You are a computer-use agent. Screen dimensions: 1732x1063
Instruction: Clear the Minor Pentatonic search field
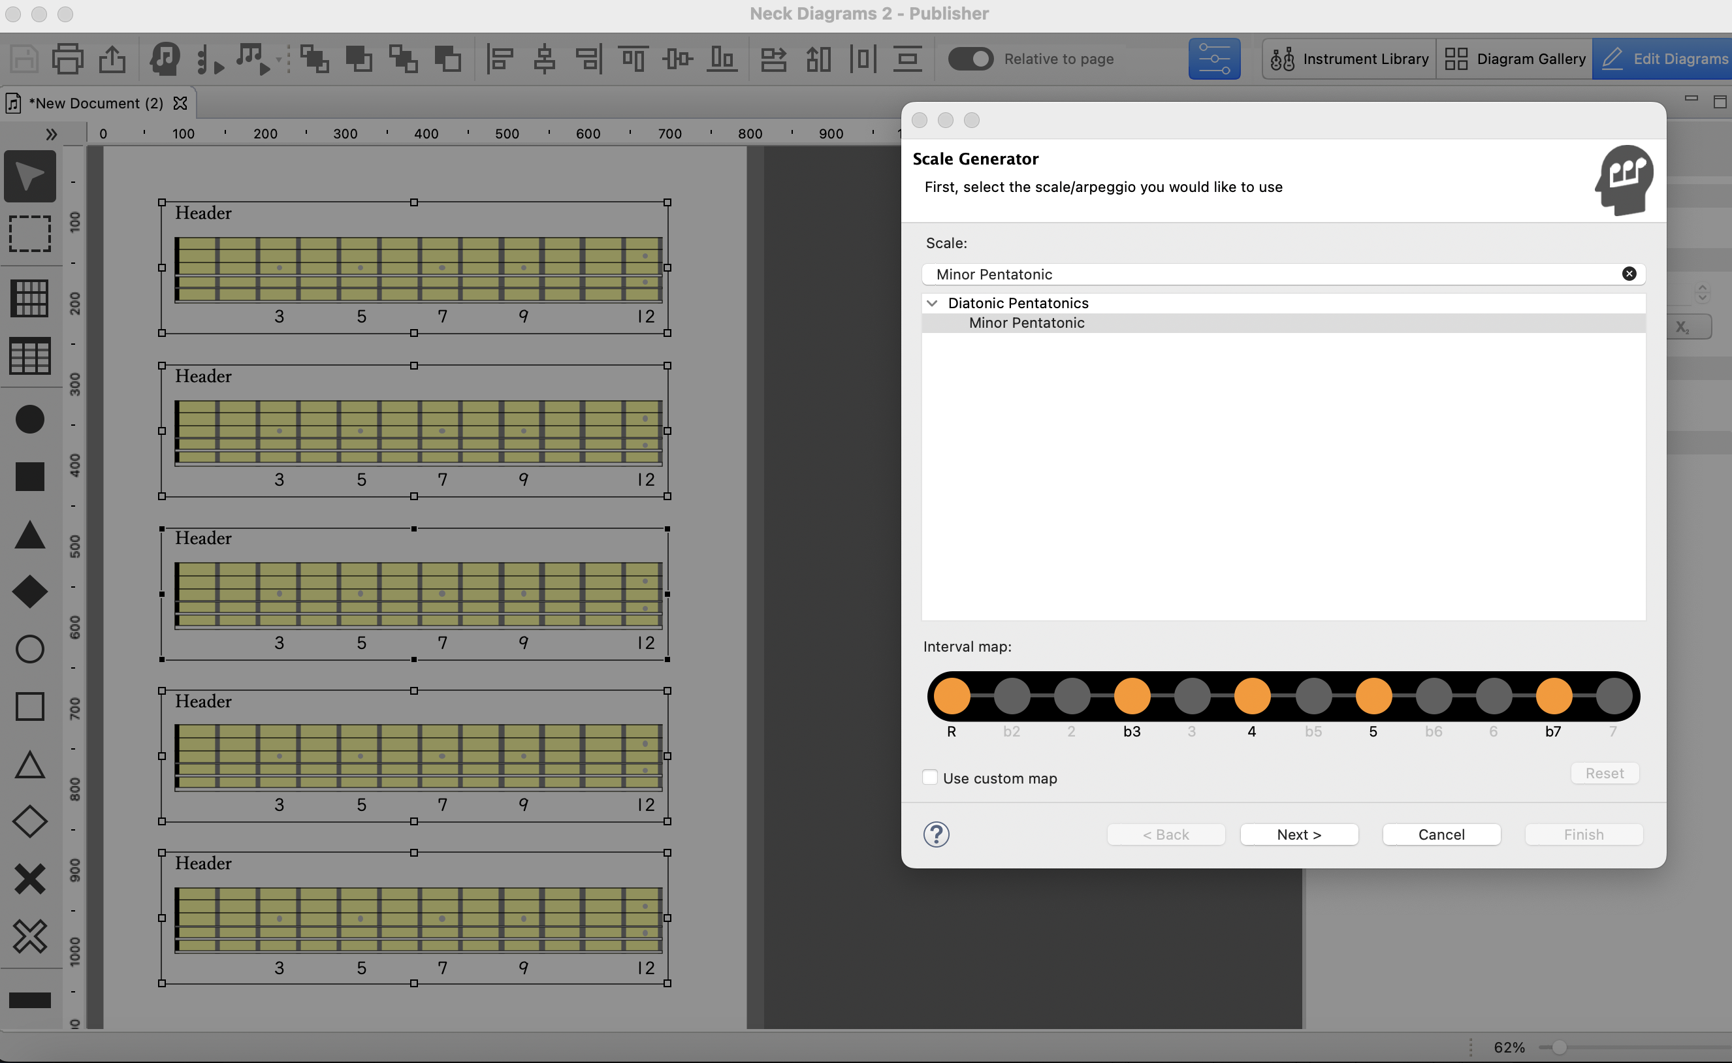point(1629,274)
